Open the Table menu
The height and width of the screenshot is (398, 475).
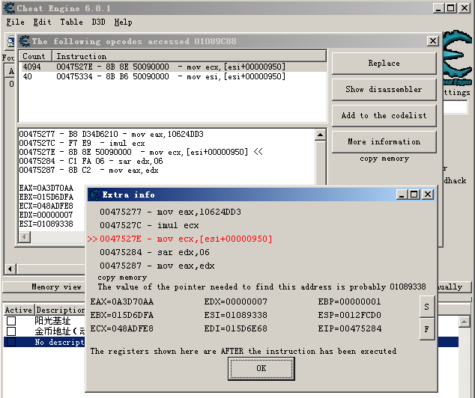[71, 22]
